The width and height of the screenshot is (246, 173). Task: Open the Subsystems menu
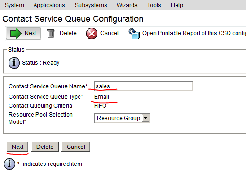click(91, 5)
